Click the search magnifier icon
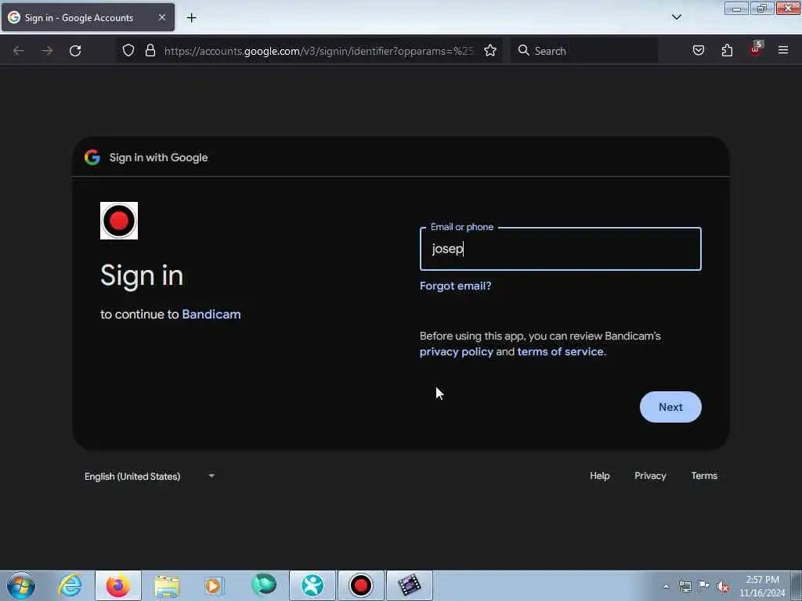This screenshot has width=802, height=601. click(x=523, y=50)
